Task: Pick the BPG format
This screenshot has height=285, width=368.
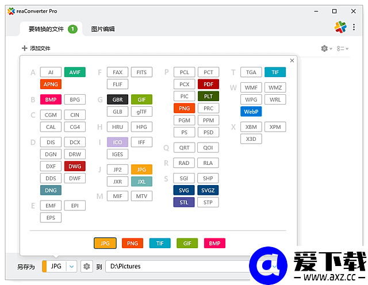Action: [75, 99]
